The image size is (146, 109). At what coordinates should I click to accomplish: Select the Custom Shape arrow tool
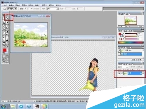pyautogui.click(x=7, y=40)
